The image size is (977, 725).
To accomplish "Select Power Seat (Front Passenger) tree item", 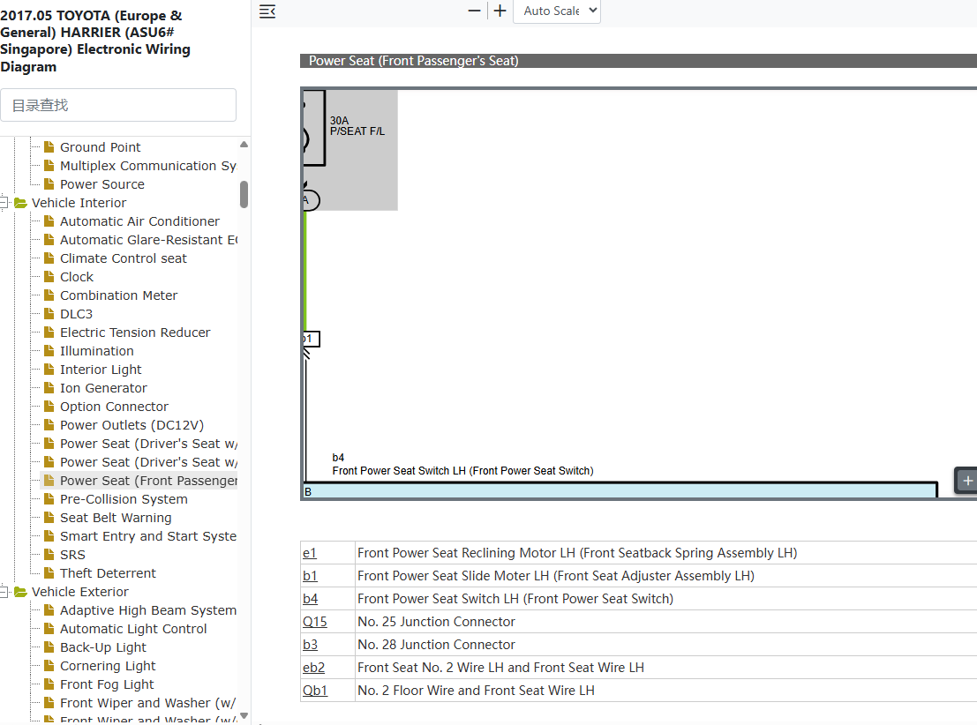I will [x=149, y=481].
